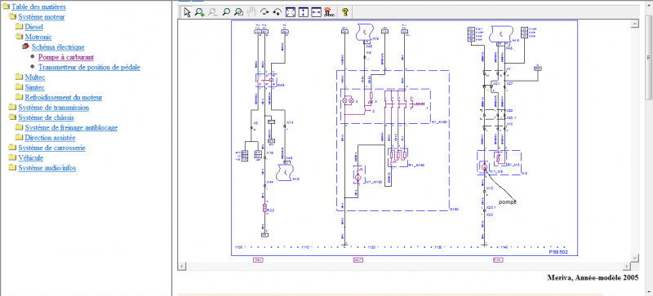Open Système audio/infos link

click(x=47, y=168)
